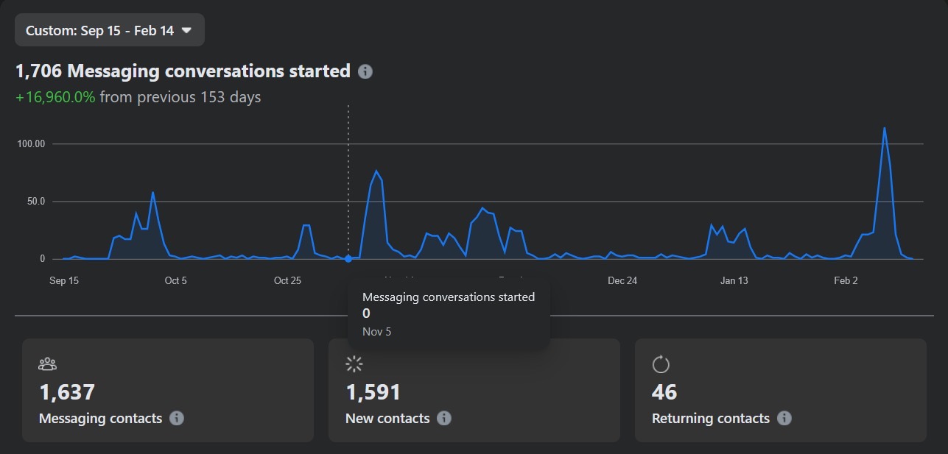Click the highest chart peak in February
Screen dimensions: 948x454
pos(884,129)
